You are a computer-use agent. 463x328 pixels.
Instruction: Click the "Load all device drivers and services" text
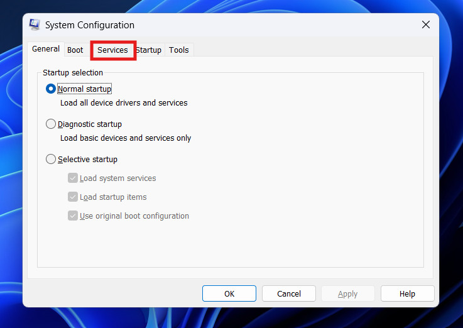[x=124, y=103]
